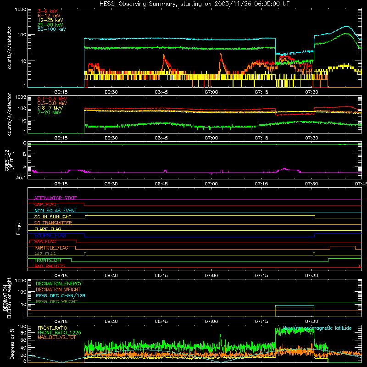Select the SC_TRANSMITTER flag label

[x=53, y=223]
